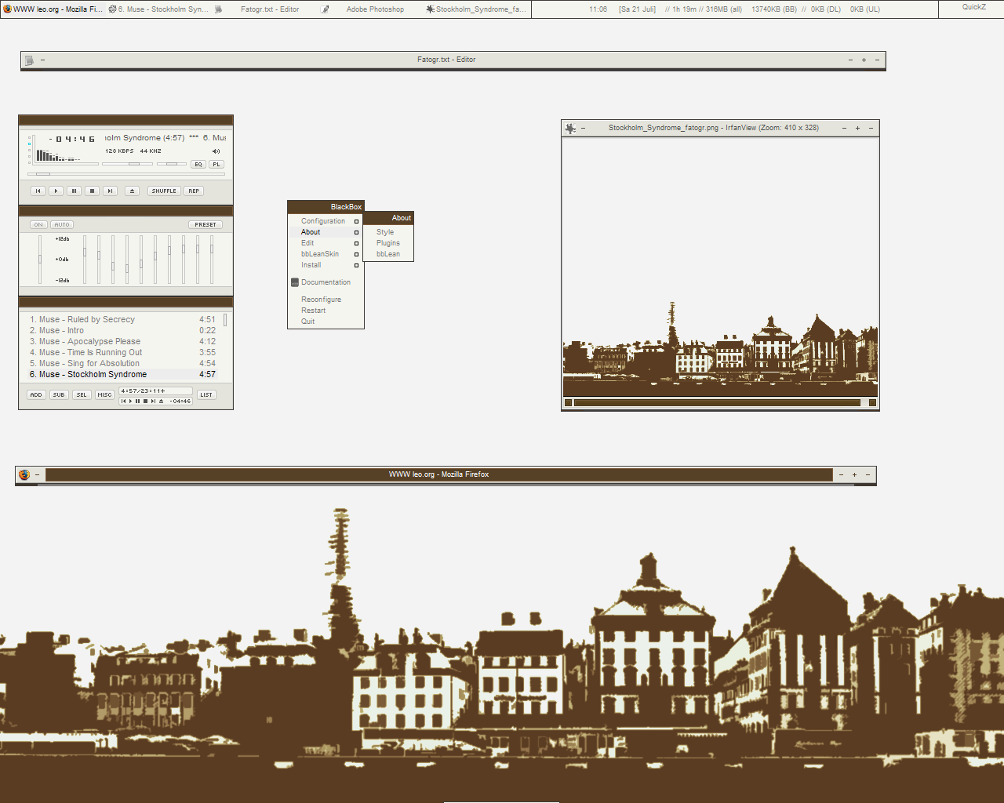Image resolution: width=1004 pixels, height=803 pixels.
Task: Select track 1 Ruled by Secrecy
Action: 122,319
